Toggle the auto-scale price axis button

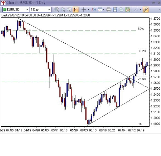point(76,10)
